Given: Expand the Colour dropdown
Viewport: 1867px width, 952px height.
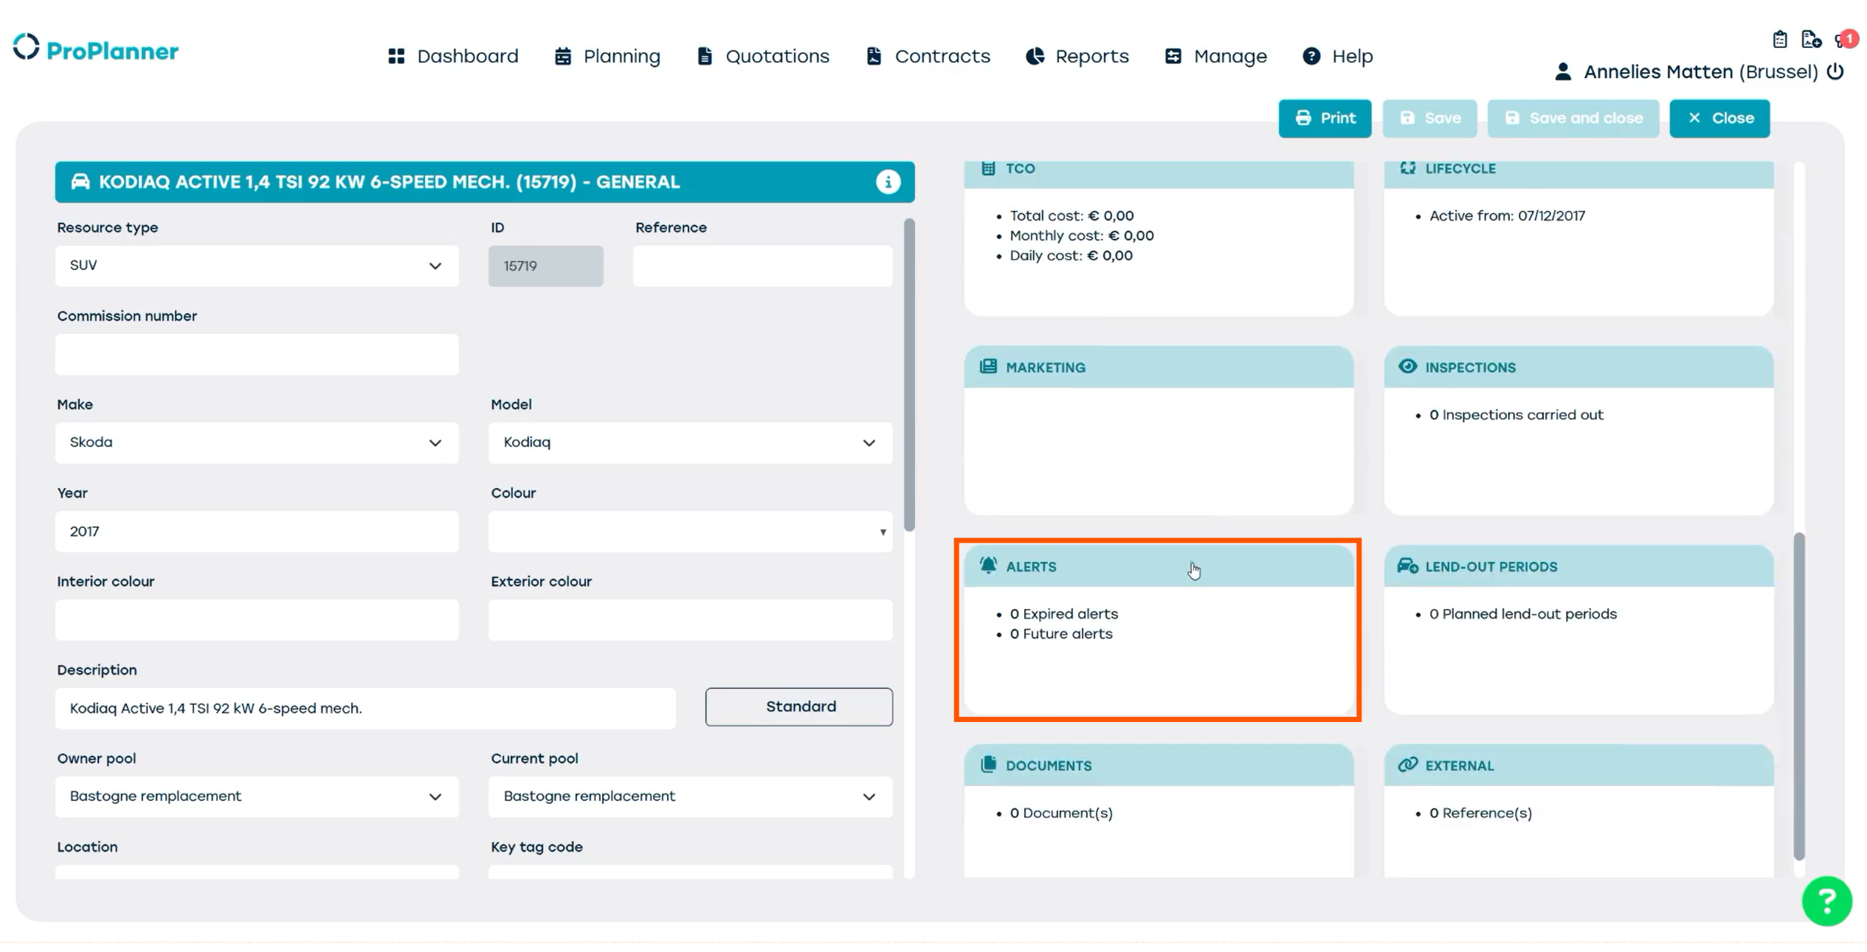Looking at the screenshot, I should [689, 531].
